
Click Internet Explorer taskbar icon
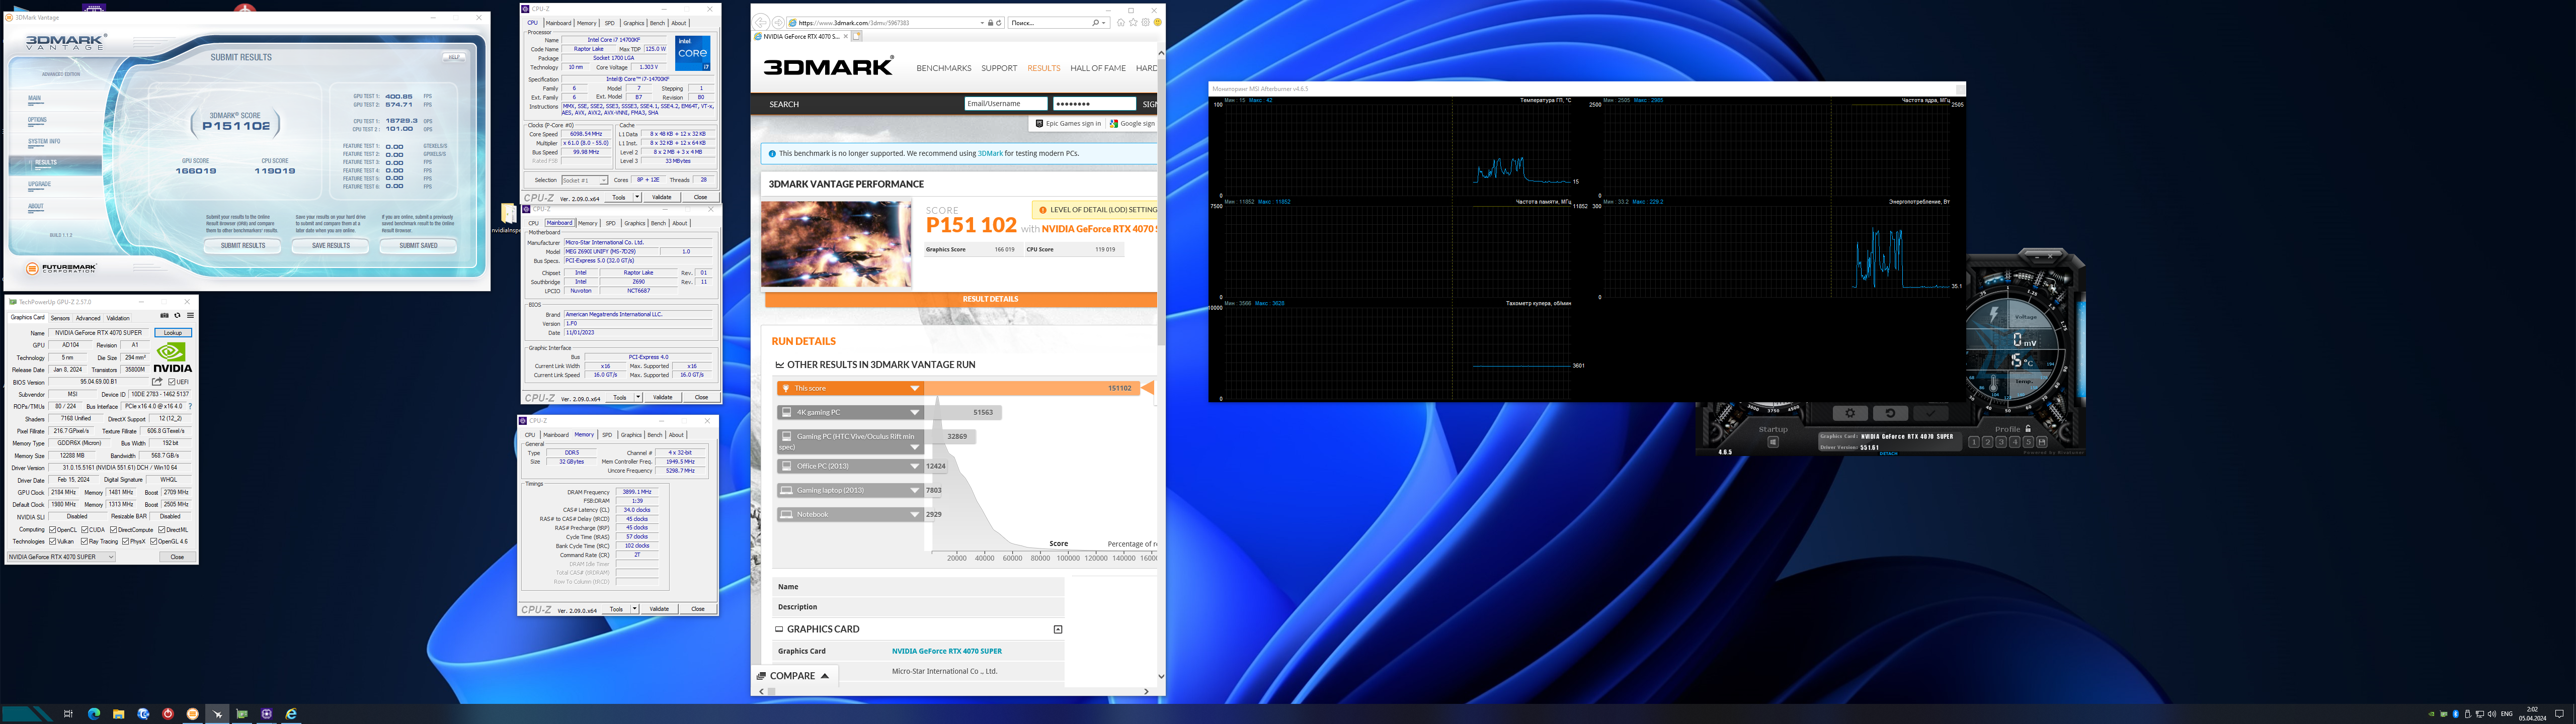pyautogui.click(x=291, y=713)
